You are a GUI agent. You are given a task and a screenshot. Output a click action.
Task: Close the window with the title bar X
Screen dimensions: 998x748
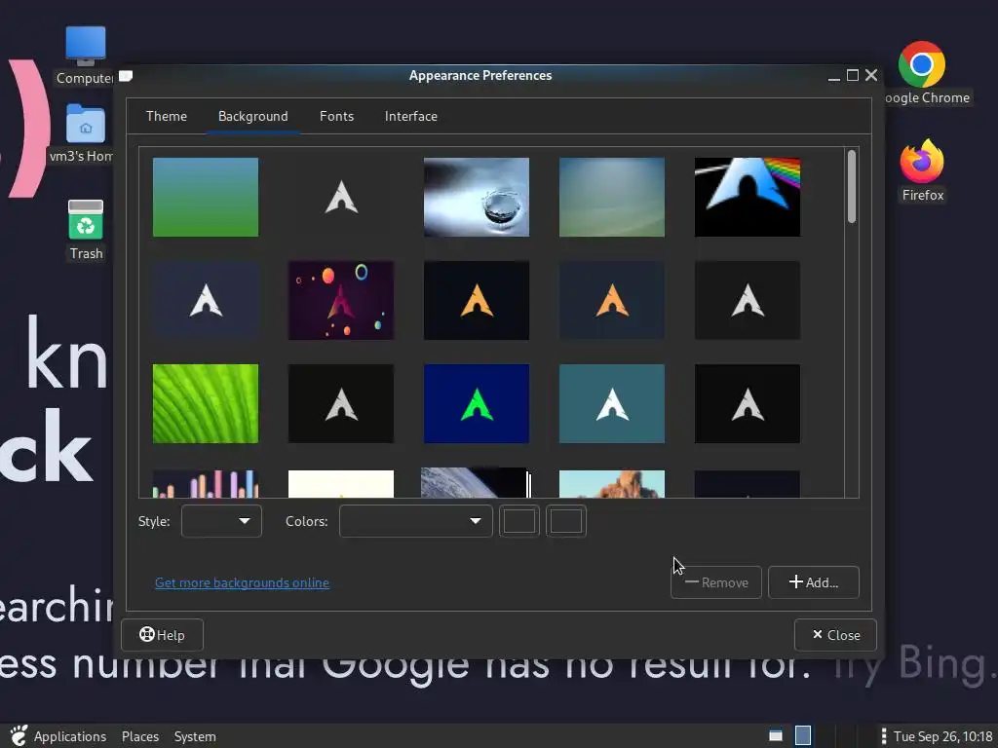click(871, 75)
